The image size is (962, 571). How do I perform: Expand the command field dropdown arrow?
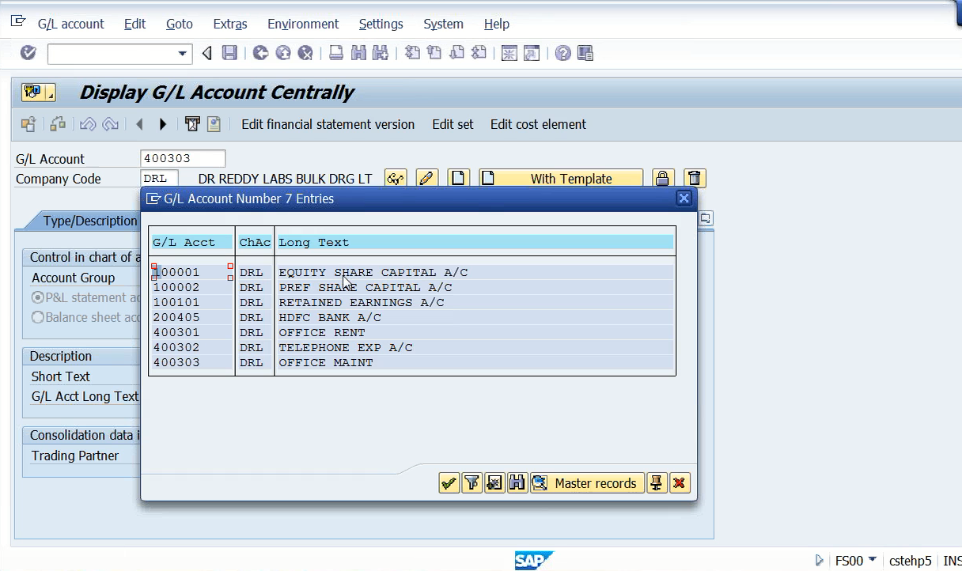pyautogui.click(x=184, y=54)
